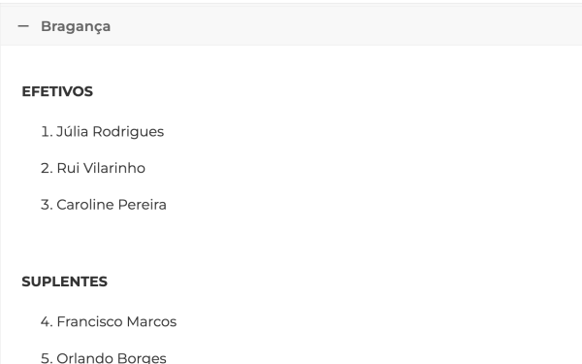Click the surname Marcos in fourth entry
582x364 pixels.
151,321
